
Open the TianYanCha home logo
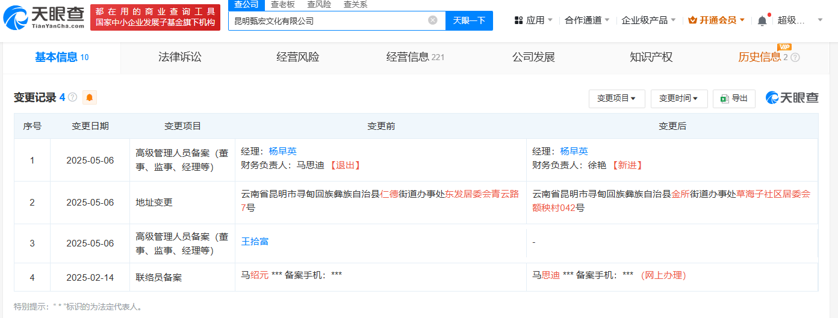click(43, 17)
